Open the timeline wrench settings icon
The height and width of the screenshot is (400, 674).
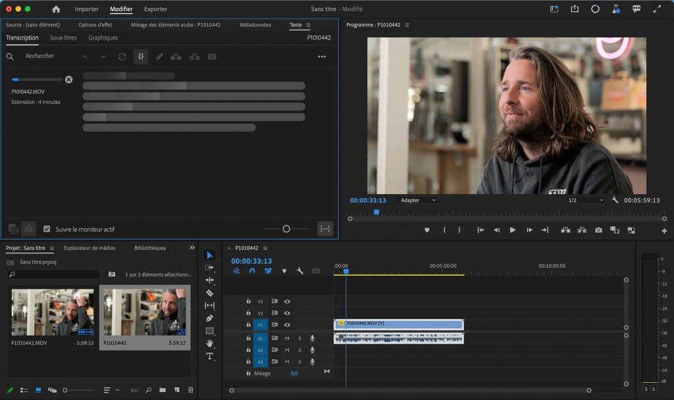pyautogui.click(x=299, y=270)
